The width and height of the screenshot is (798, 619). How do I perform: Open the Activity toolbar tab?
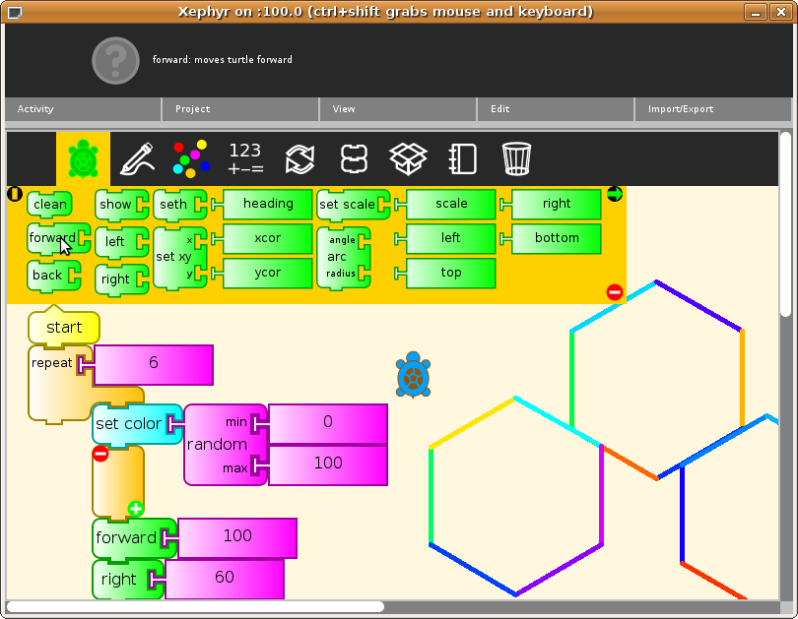pos(35,109)
